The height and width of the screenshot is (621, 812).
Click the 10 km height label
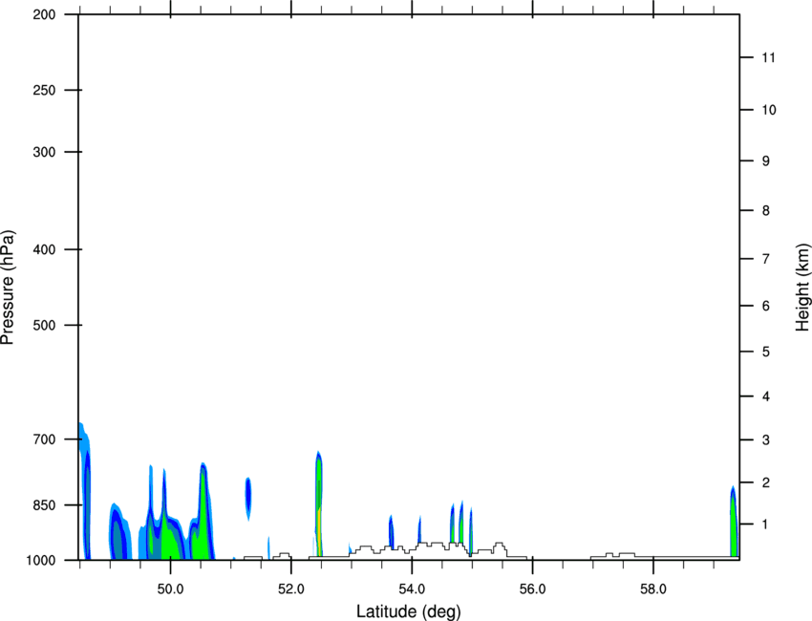[x=769, y=110]
